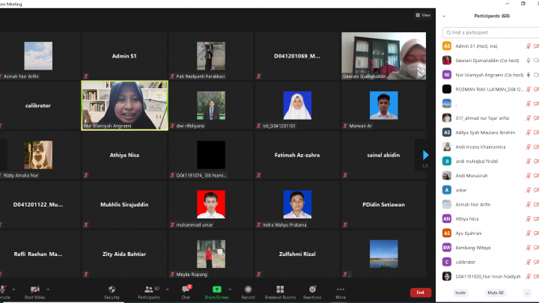
Task: Open the Reactions menu icon
Action: pos(312,289)
